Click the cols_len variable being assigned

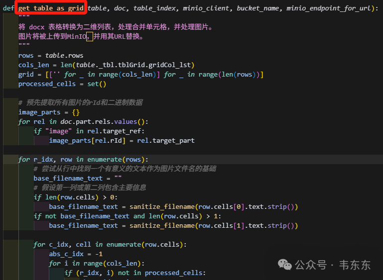[34, 65]
